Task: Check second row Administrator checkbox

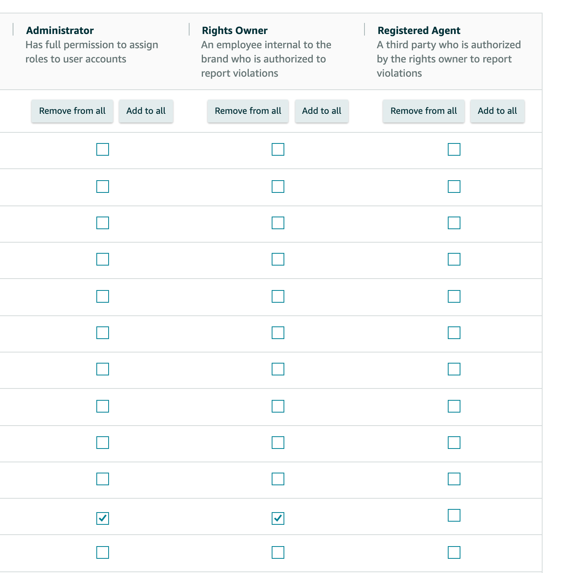Action: click(103, 187)
